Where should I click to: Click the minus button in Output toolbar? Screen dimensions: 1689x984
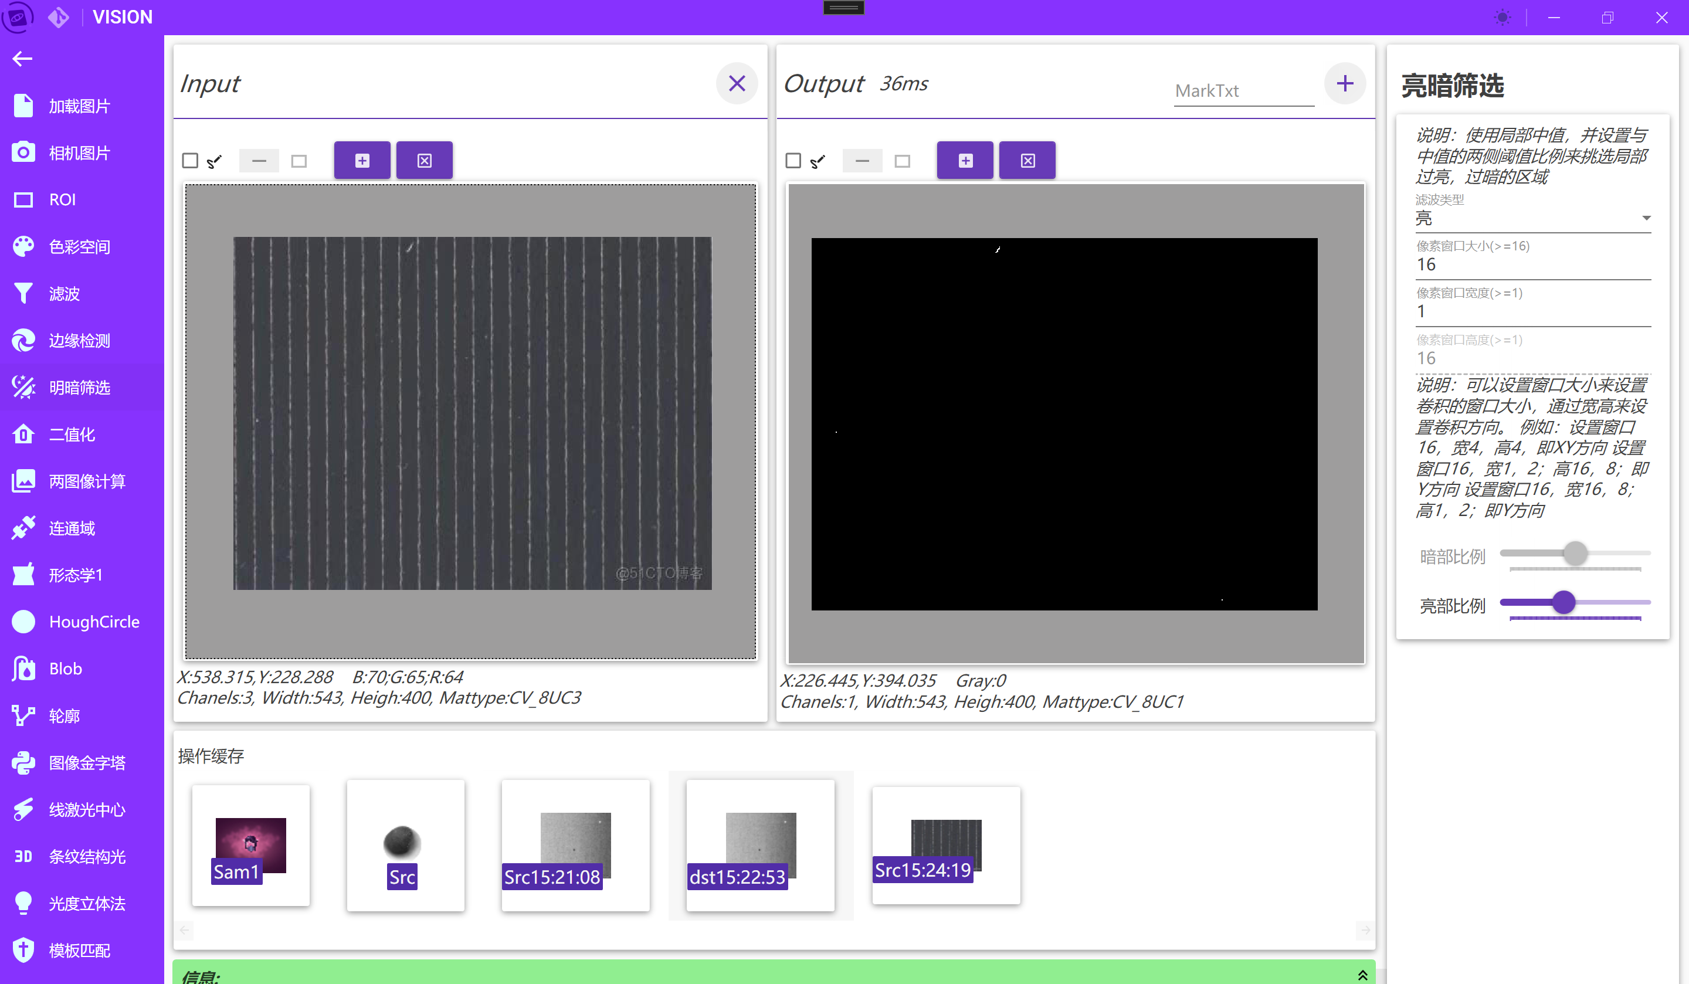pyautogui.click(x=862, y=161)
